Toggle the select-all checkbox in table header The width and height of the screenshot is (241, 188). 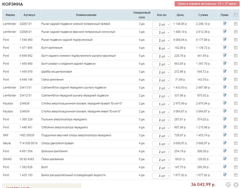click(x=235, y=15)
